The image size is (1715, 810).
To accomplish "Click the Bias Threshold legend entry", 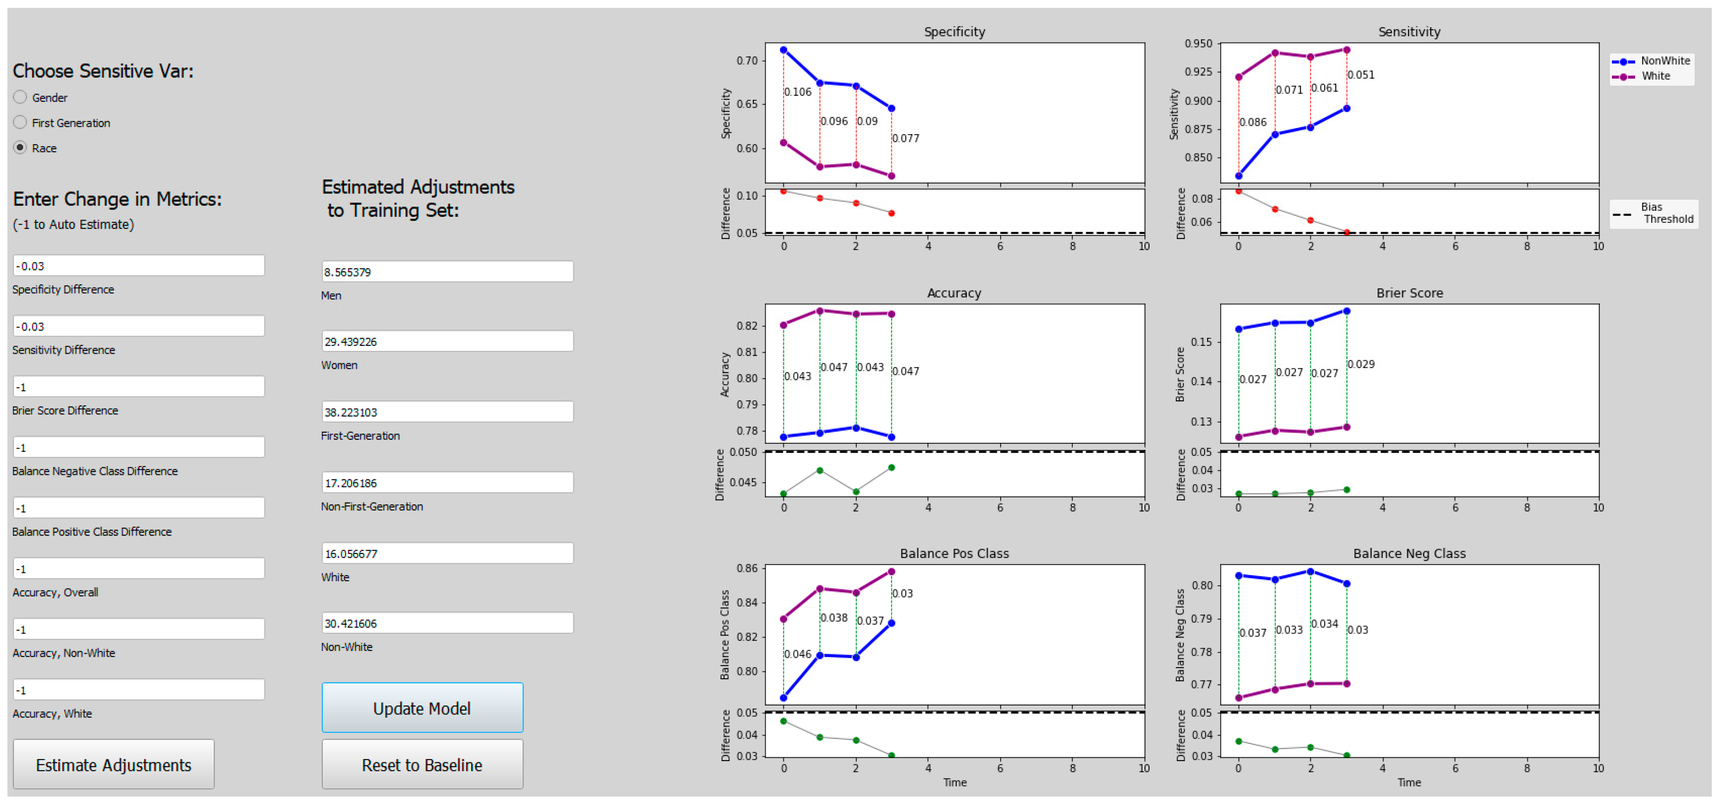I will pos(1654,214).
